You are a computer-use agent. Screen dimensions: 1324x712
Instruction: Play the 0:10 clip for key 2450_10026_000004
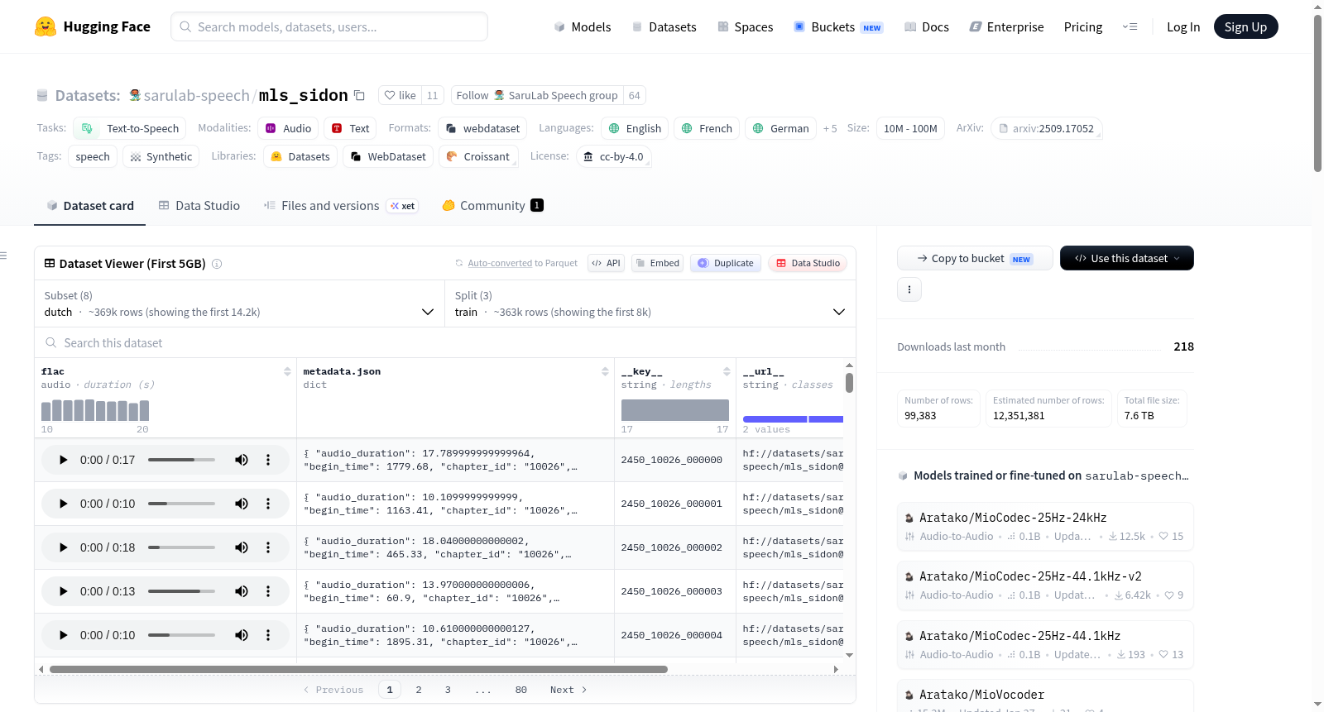click(x=63, y=635)
